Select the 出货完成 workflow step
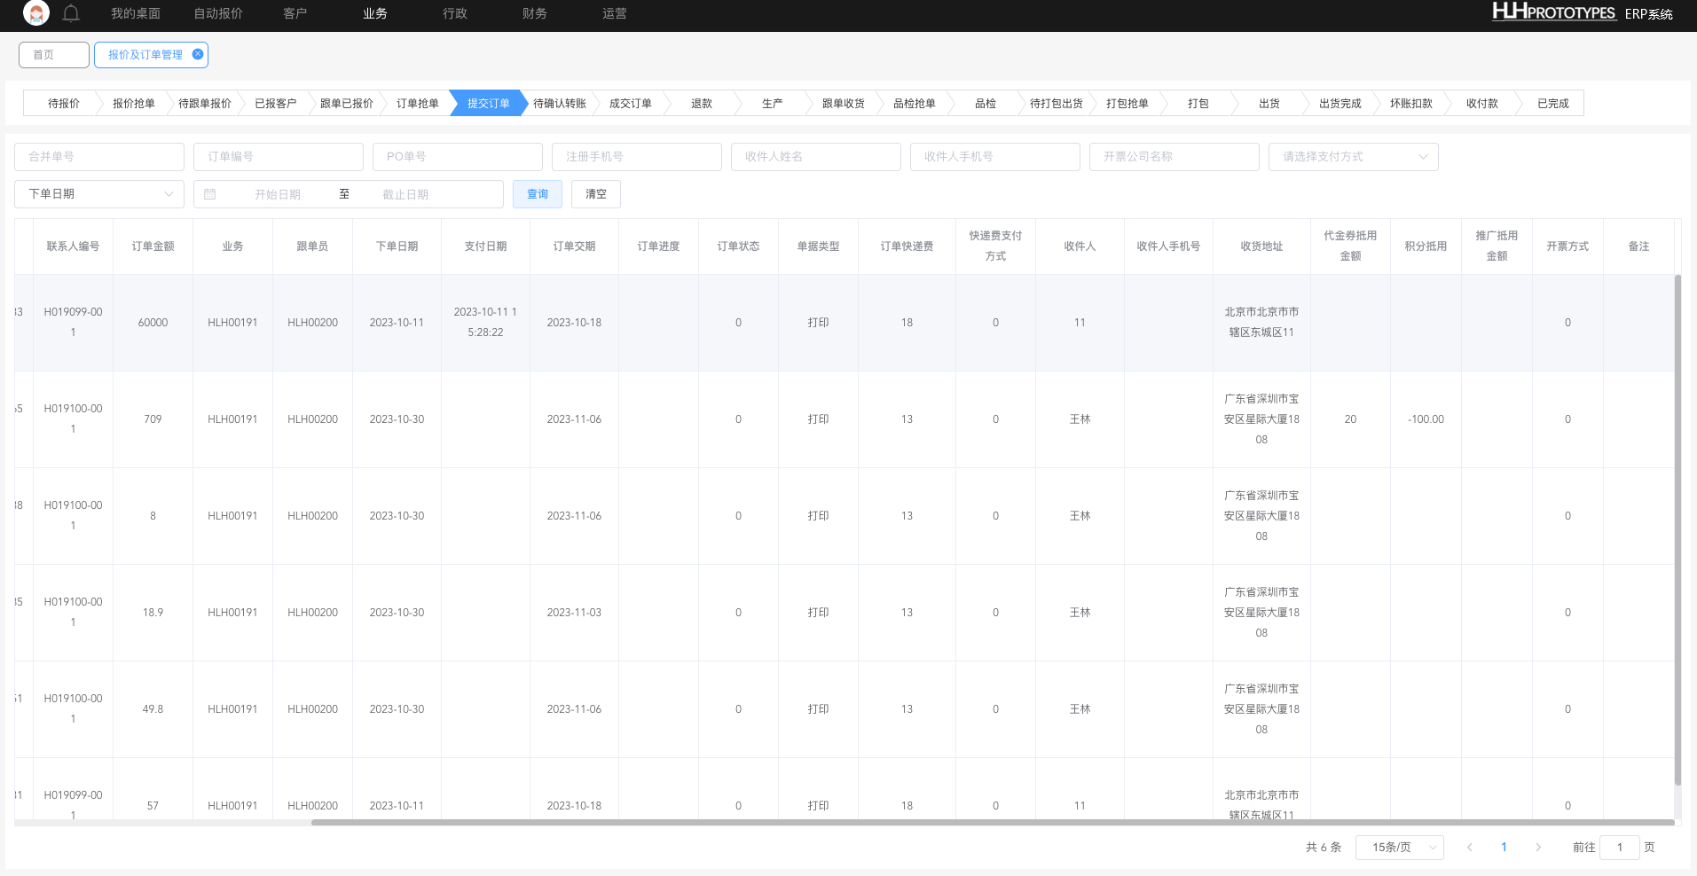The height and width of the screenshot is (876, 1697). tap(1340, 104)
